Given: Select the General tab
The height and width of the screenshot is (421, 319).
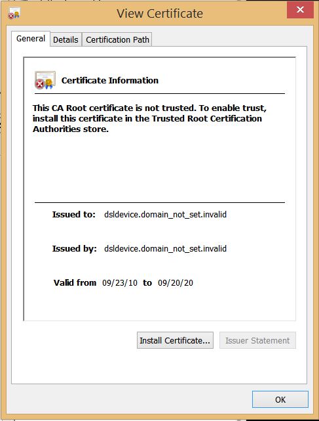Looking at the screenshot, I should 31,39.
